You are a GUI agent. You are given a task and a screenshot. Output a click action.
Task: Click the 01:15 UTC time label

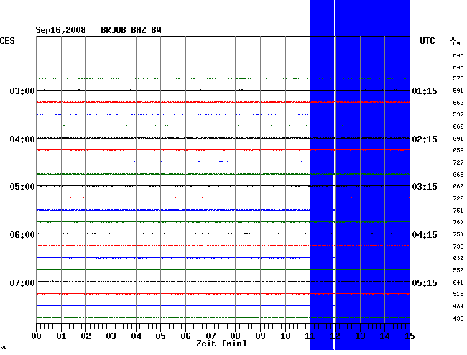point(425,91)
